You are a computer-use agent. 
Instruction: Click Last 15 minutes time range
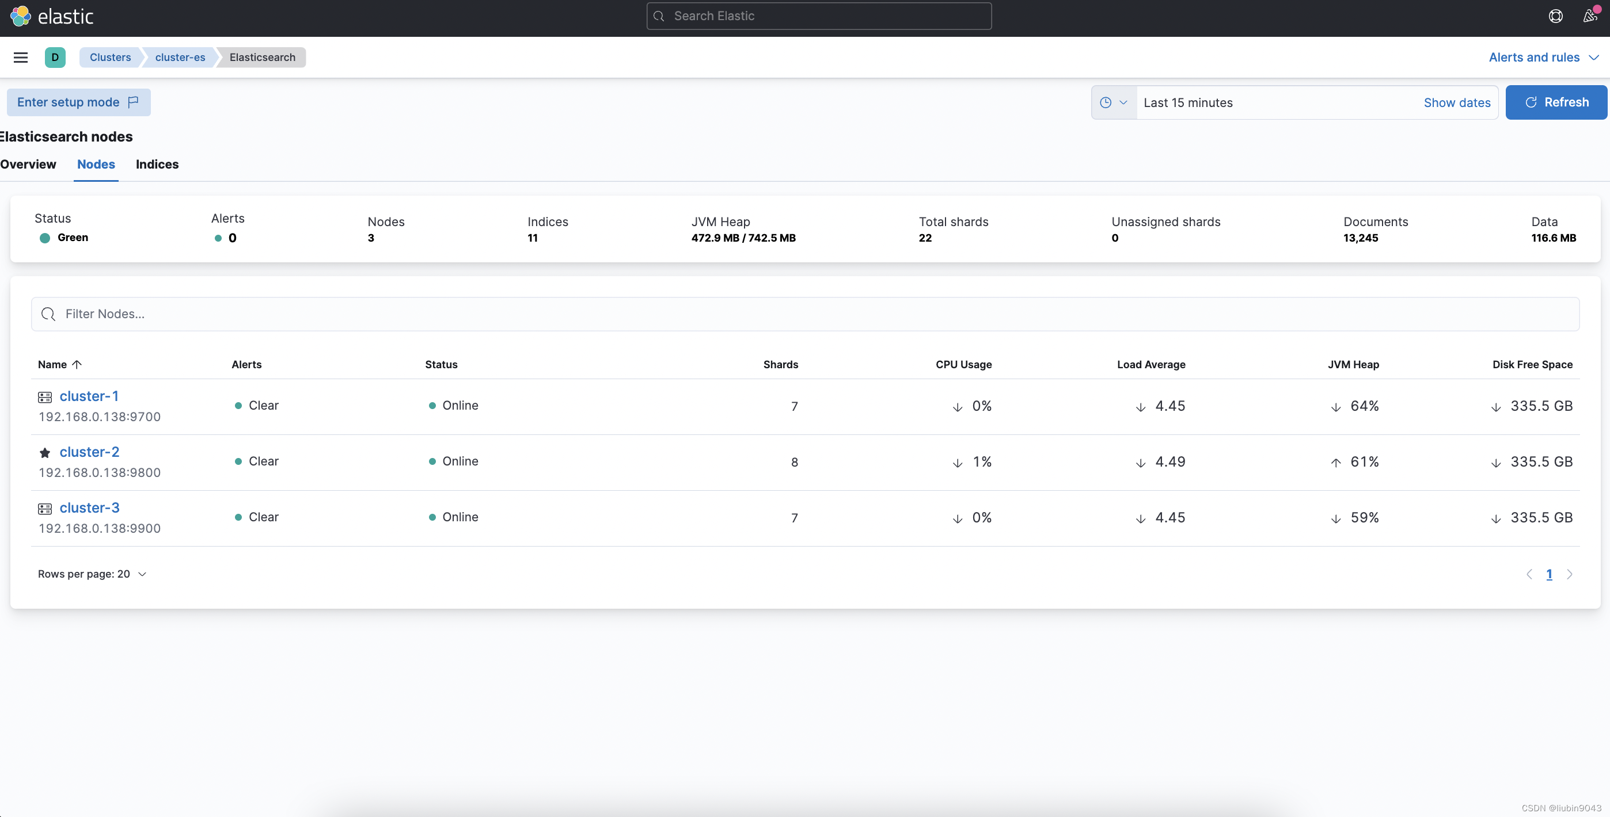pyautogui.click(x=1188, y=102)
